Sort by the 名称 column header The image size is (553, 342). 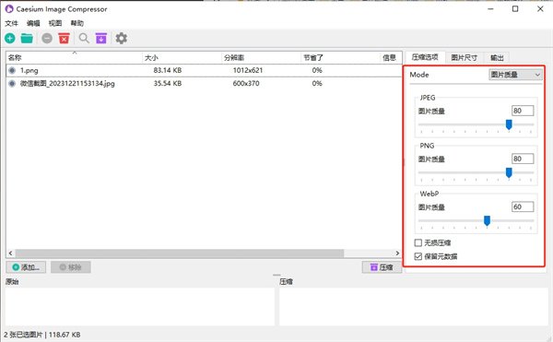click(x=74, y=57)
